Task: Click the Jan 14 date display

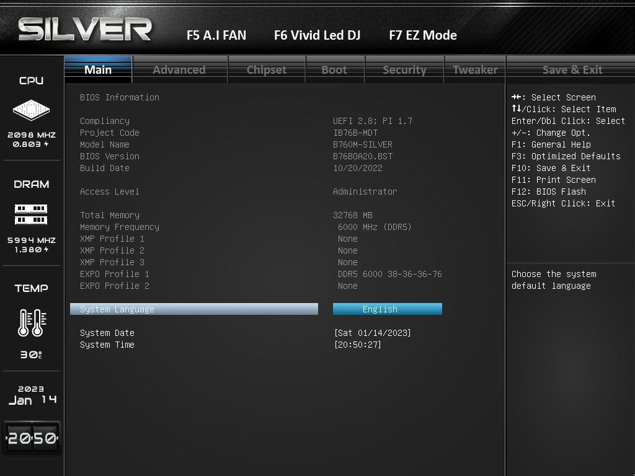Action: pyautogui.click(x=32, y=400)
